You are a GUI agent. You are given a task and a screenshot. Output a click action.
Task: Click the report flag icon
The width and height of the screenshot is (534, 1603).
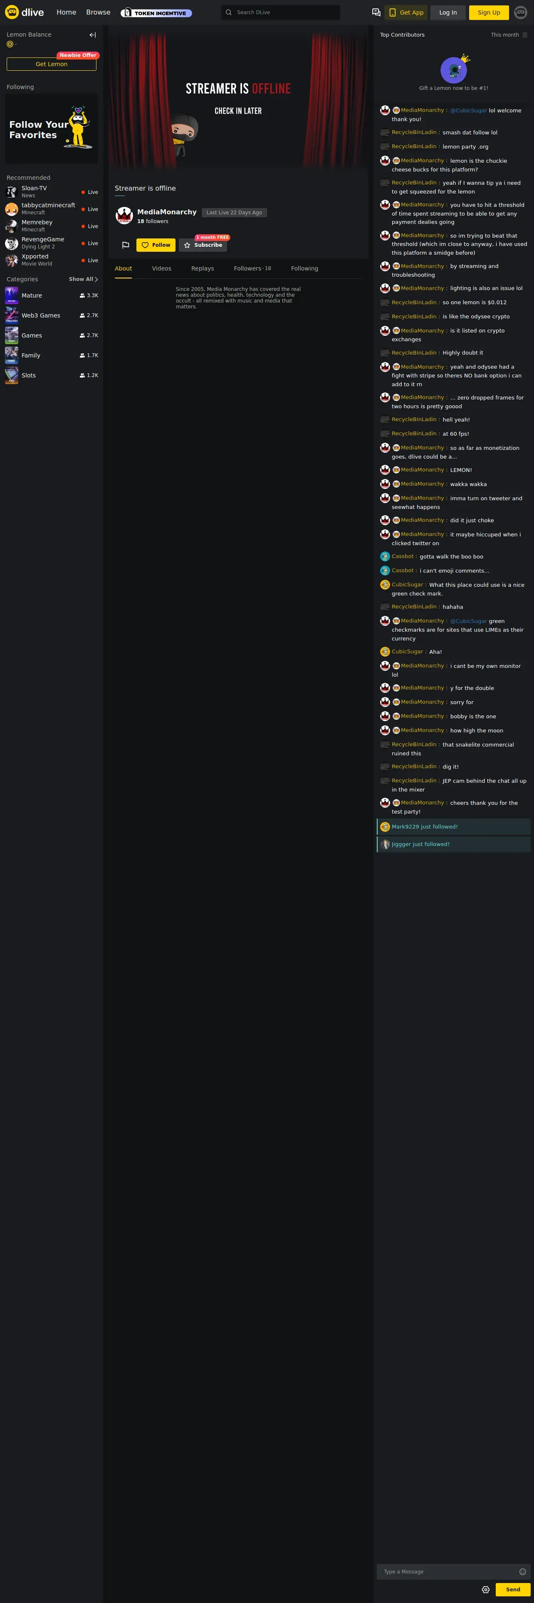pos(126,245)
